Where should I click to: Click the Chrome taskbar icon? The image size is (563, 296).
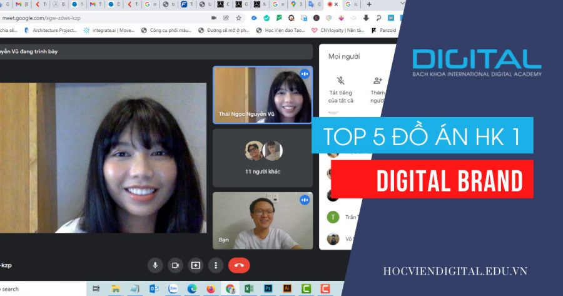pos(230,289)
